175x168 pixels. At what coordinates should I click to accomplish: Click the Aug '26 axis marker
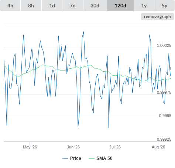coord(158,147)
